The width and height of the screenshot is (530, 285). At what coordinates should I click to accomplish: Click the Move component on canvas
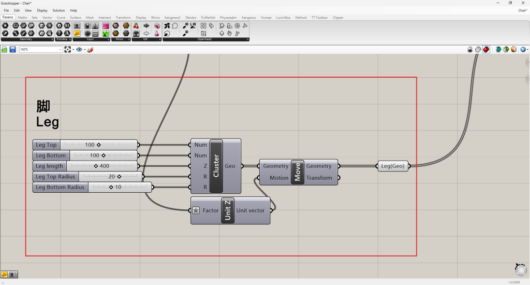pos(298,172)
